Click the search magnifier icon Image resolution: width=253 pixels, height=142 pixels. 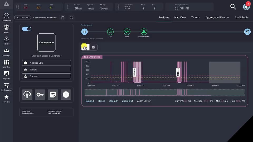click(x=233, y=7)
